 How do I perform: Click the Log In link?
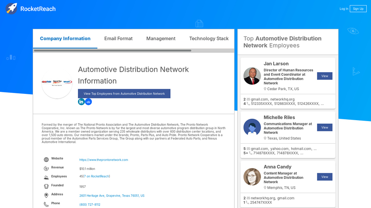click(x=344, y=9)
